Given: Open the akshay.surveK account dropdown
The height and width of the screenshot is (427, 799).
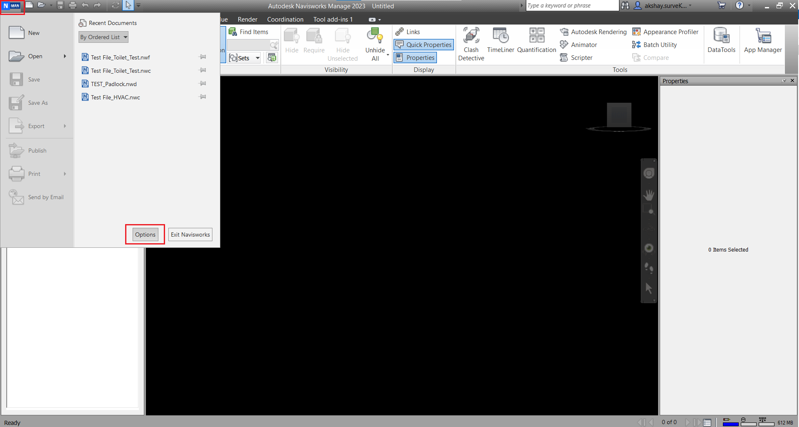Looking at the screenshot, I should 663,6.
